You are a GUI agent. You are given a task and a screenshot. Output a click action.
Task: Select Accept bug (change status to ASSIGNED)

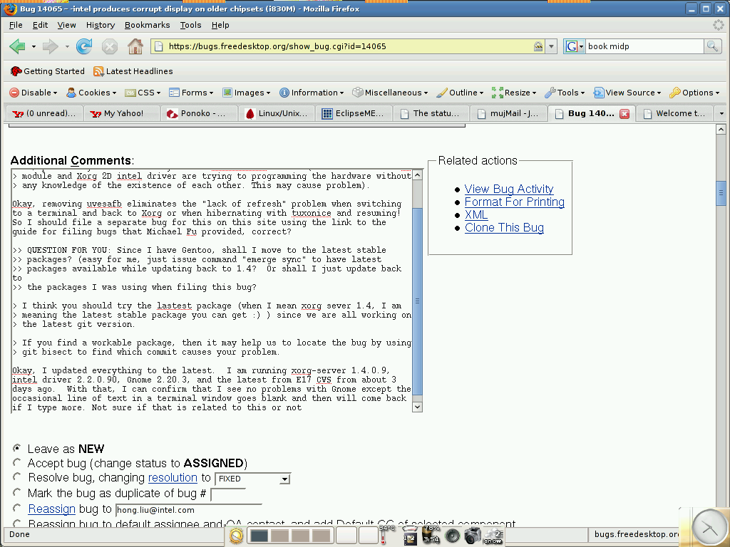click(x=16, y=463)
